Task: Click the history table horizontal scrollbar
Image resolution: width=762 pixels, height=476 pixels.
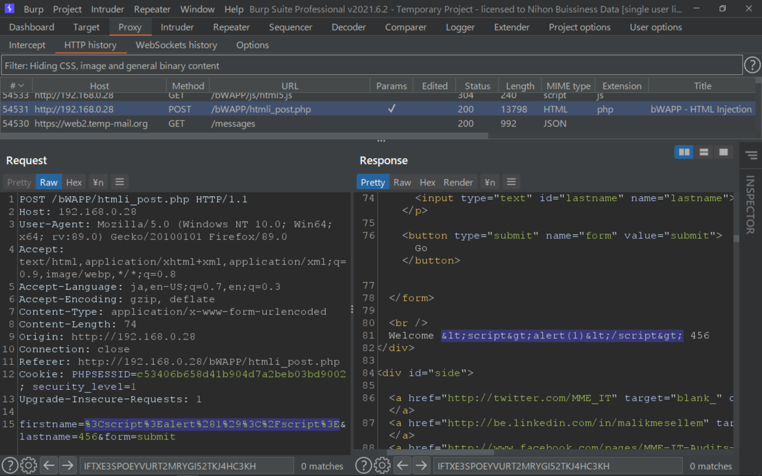Action: click(x=244, y=135)
